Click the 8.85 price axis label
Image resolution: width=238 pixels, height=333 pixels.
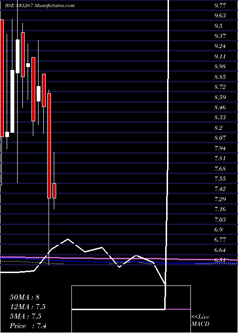[x=220, y=77]
